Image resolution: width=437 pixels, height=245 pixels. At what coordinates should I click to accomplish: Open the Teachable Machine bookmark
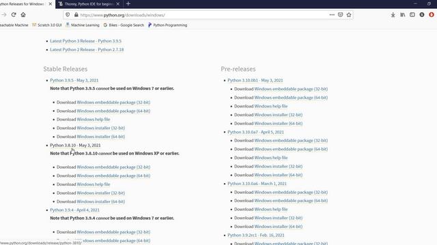pyautogui.click(x=14, y=25)
